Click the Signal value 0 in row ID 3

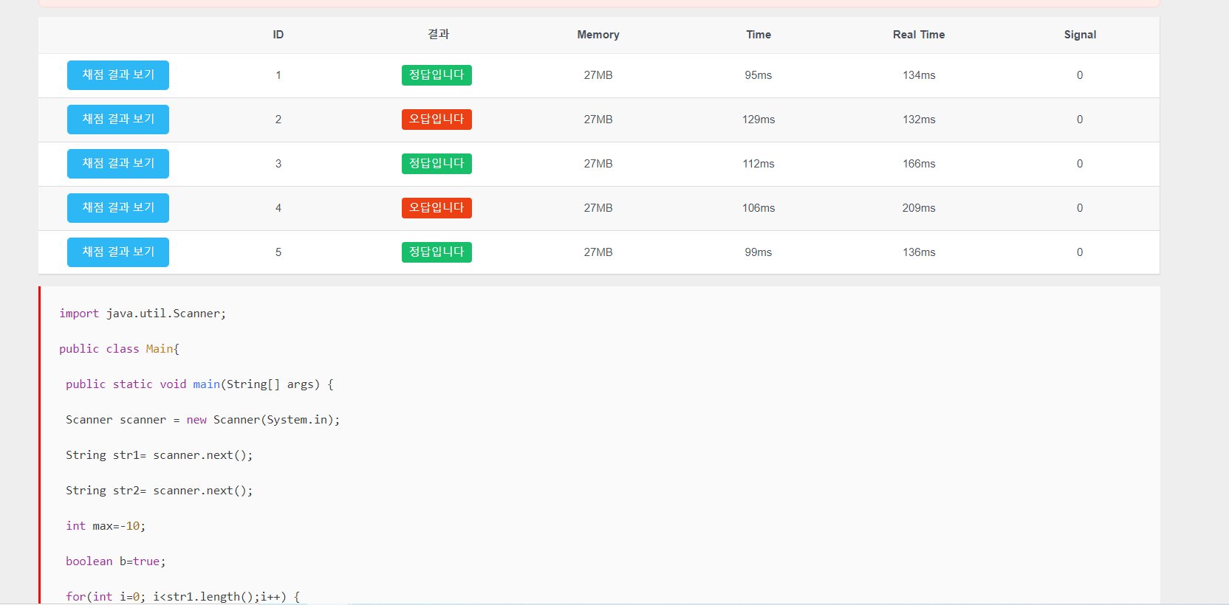tap(1080, 164)
